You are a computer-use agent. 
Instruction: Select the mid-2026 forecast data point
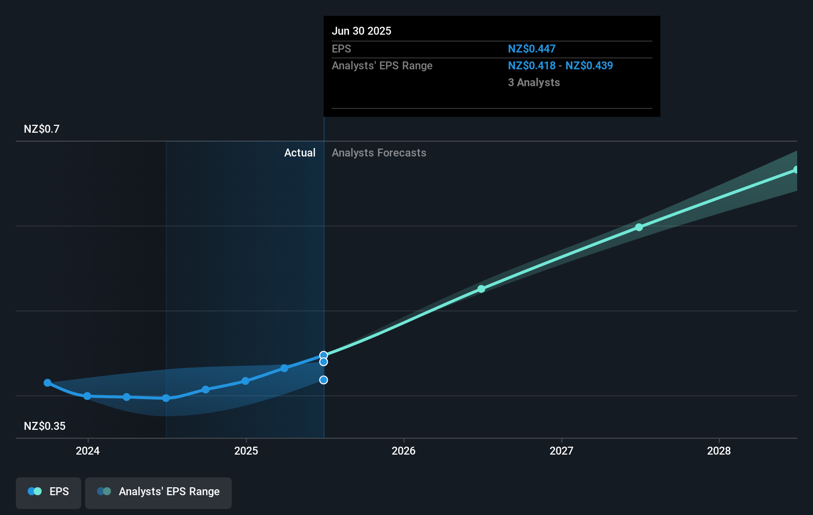481,289
